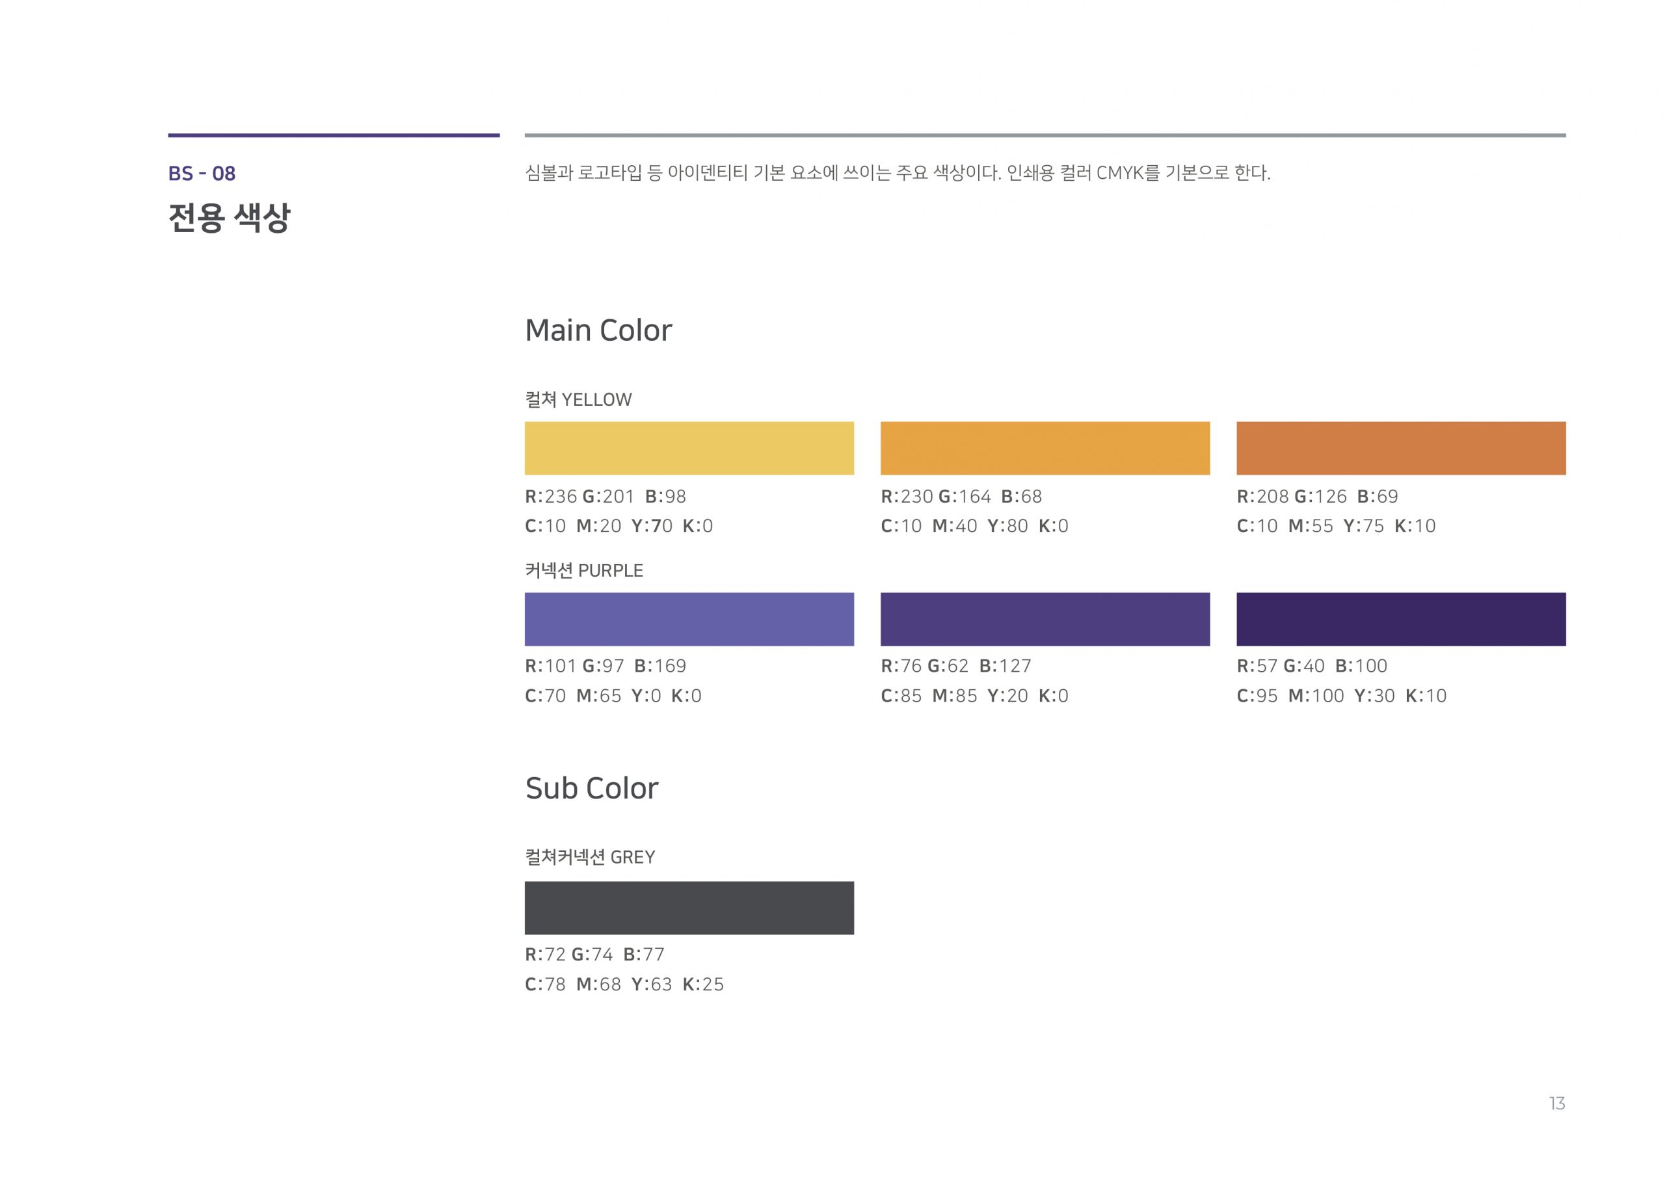The width and height of the screenshot is (1665, 1177).
Task: Pick the dark purple swatch R:57 G:40 B:100
Action: [1401, 618]
